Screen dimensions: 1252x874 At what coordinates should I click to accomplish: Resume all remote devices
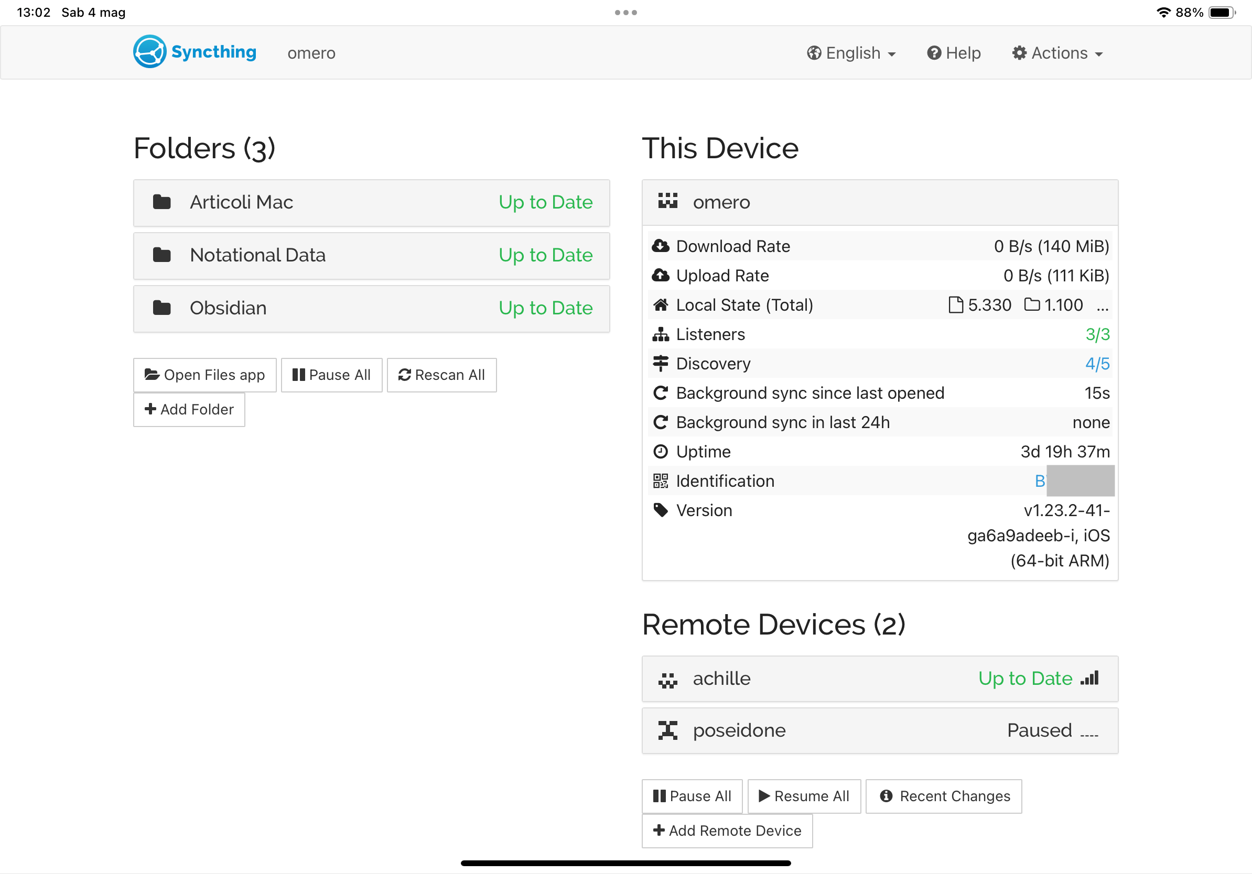point(804,796)
